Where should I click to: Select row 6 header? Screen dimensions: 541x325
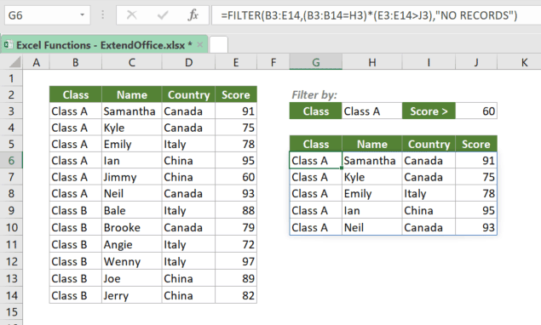click(11, 160)
